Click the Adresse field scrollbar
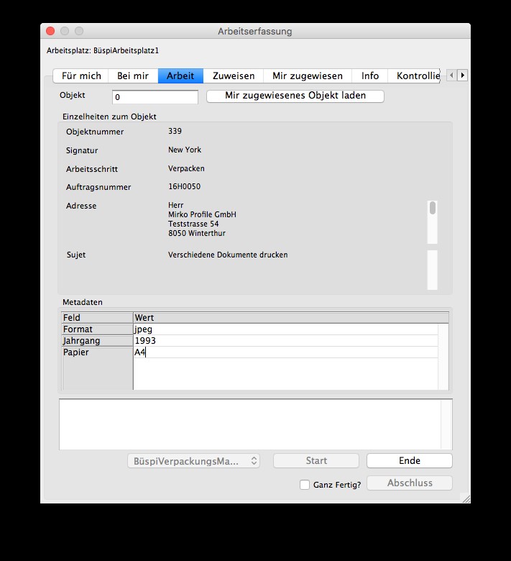This screenshot has height=561, width=511. [432, 222]
